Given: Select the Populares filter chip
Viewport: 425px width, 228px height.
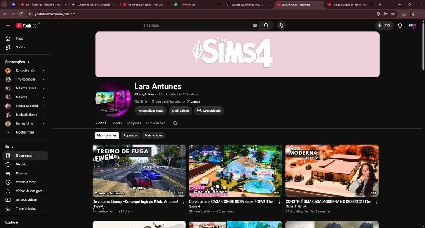Looking at the screenshot, I should coord(131,136).
